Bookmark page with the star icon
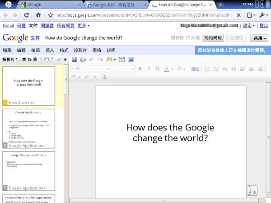This screenshot has width=271, height=203. (x=50, y=15)
